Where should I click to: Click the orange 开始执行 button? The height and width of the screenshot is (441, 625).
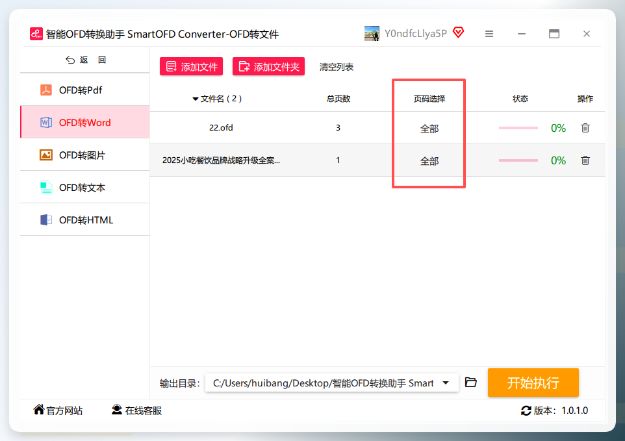533,383
